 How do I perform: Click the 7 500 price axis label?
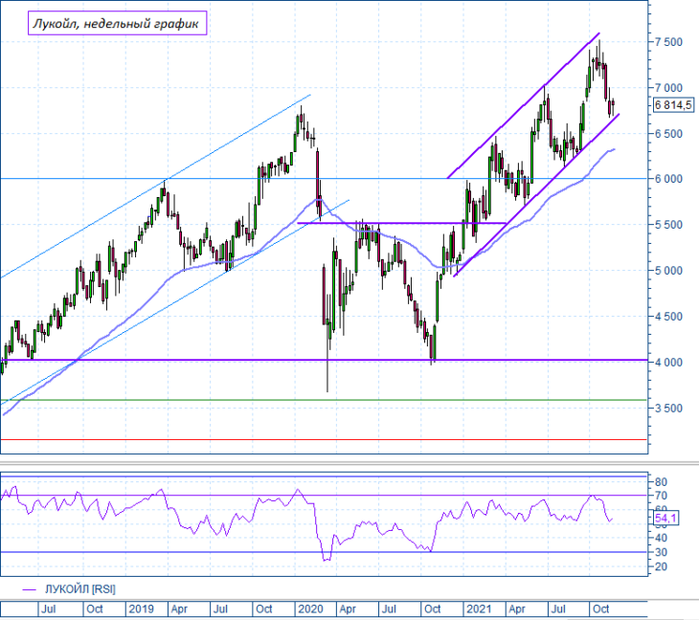[668, 42]
